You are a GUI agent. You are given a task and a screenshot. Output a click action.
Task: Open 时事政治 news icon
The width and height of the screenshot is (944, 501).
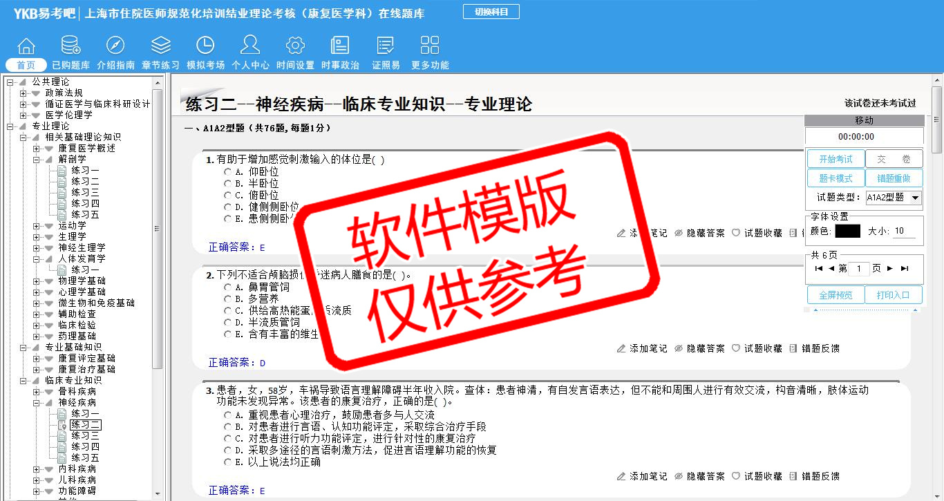340,46
